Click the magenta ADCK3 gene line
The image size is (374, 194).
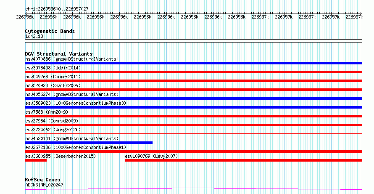pyautogui.click(x=193, y=189)
